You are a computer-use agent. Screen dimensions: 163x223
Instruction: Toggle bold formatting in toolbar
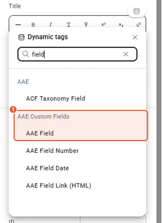coord(33,25)
